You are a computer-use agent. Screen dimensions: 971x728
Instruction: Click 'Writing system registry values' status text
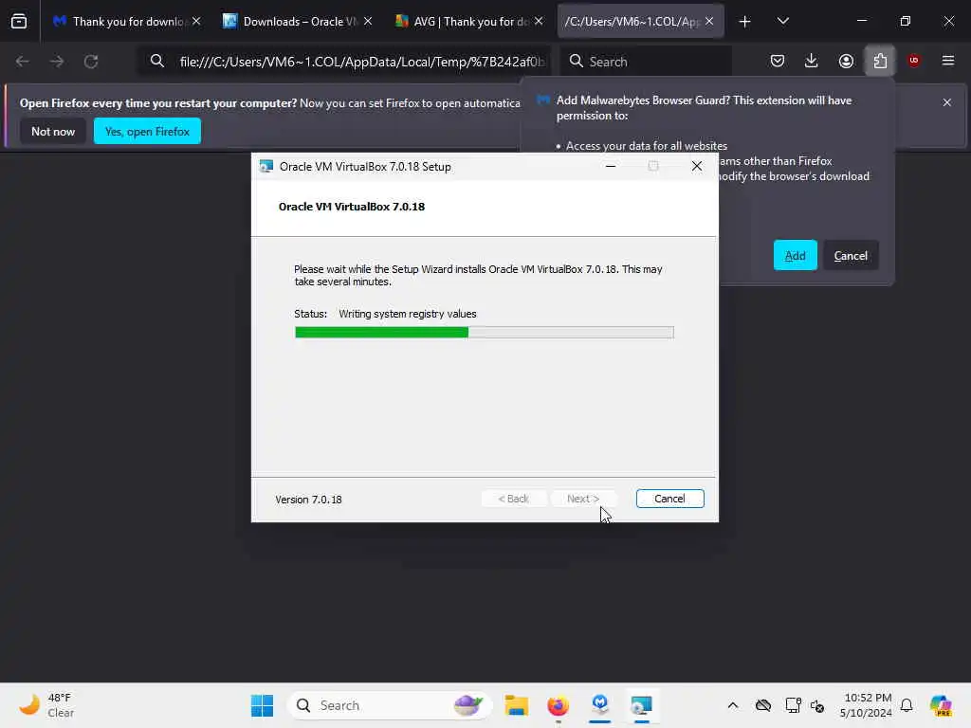click(408, 314)
